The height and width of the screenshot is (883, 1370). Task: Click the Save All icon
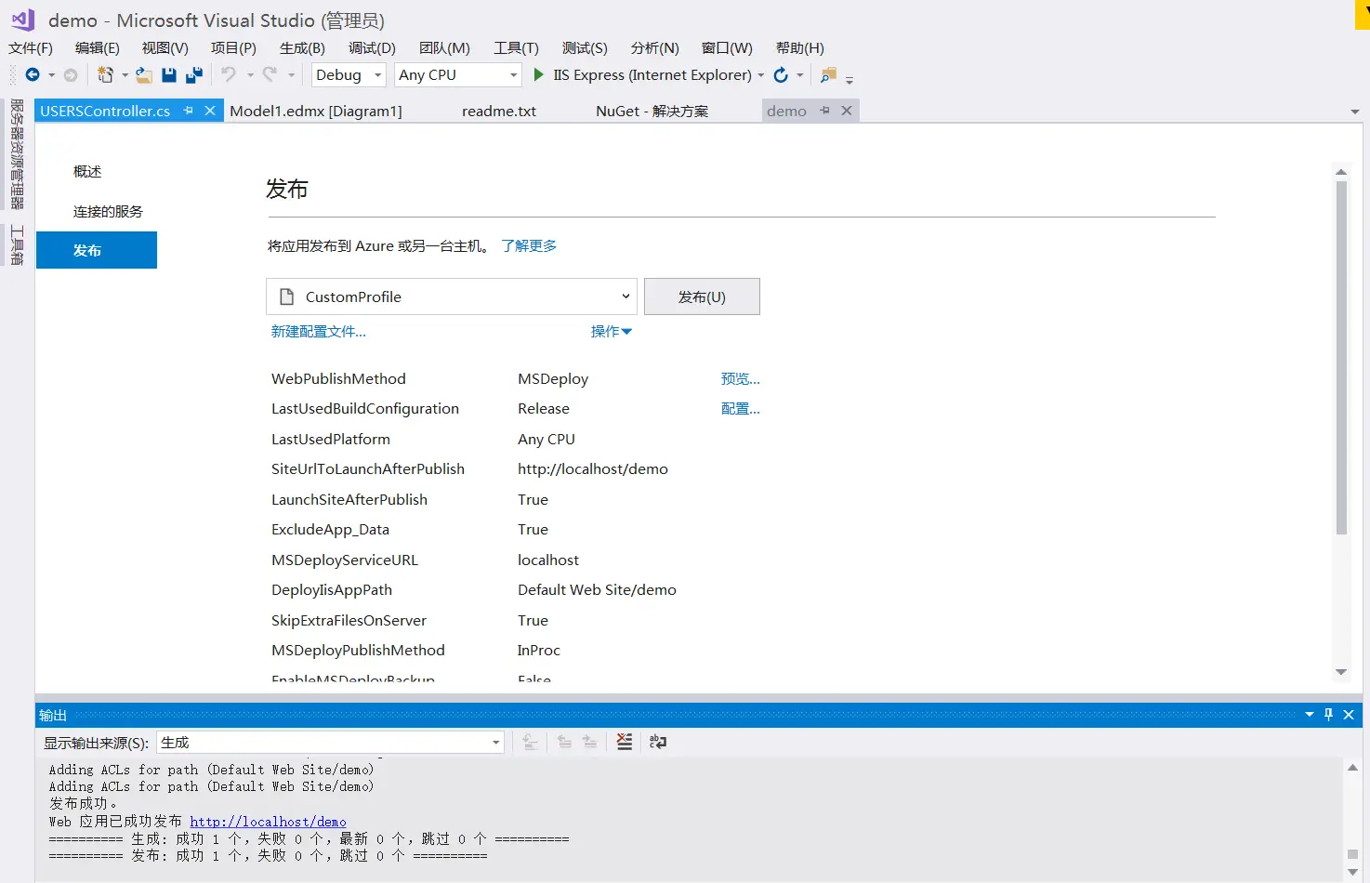coord(194,74)
